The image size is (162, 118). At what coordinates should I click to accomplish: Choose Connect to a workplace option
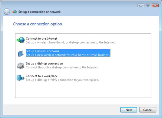pos(42,76)
